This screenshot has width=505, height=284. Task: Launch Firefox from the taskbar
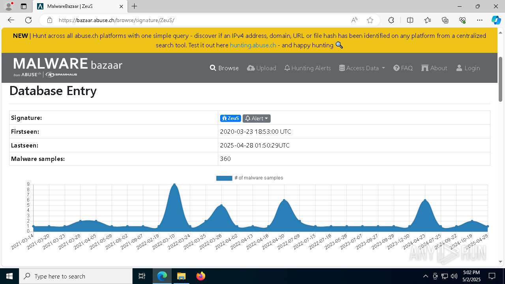coord(200,276)
